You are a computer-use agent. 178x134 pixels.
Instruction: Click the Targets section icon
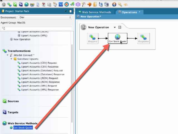4,112
